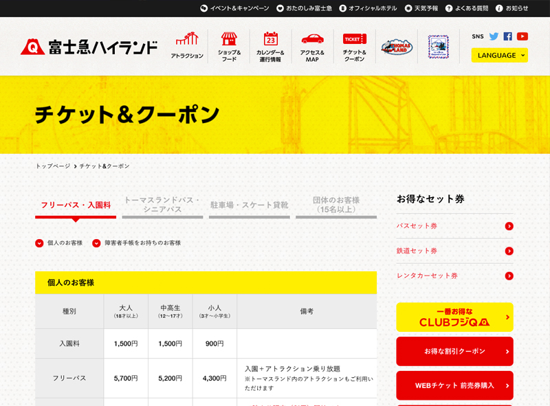Click トップページ in the breadcrumb
This screenshot has width=550, height=406.
point(53,166)
